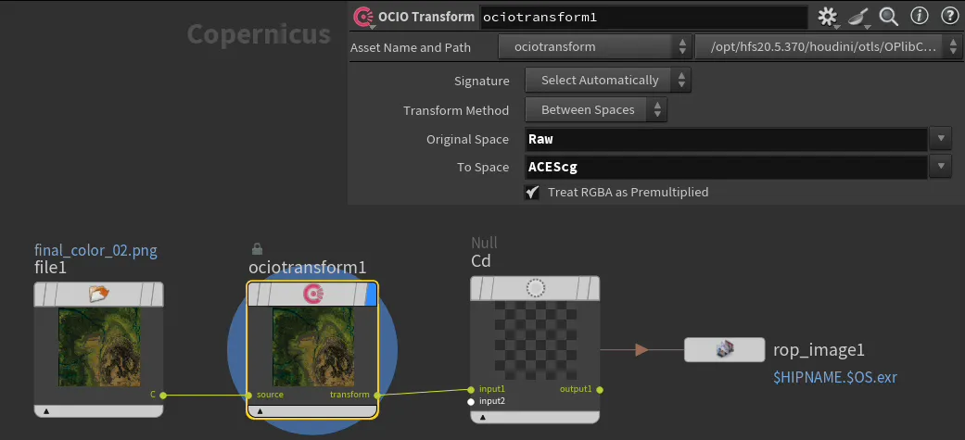Image resolution: width=965 pixels, height=440 pixels.
Task: Click the To Space ACEScg field
Action: pos(727,167)
